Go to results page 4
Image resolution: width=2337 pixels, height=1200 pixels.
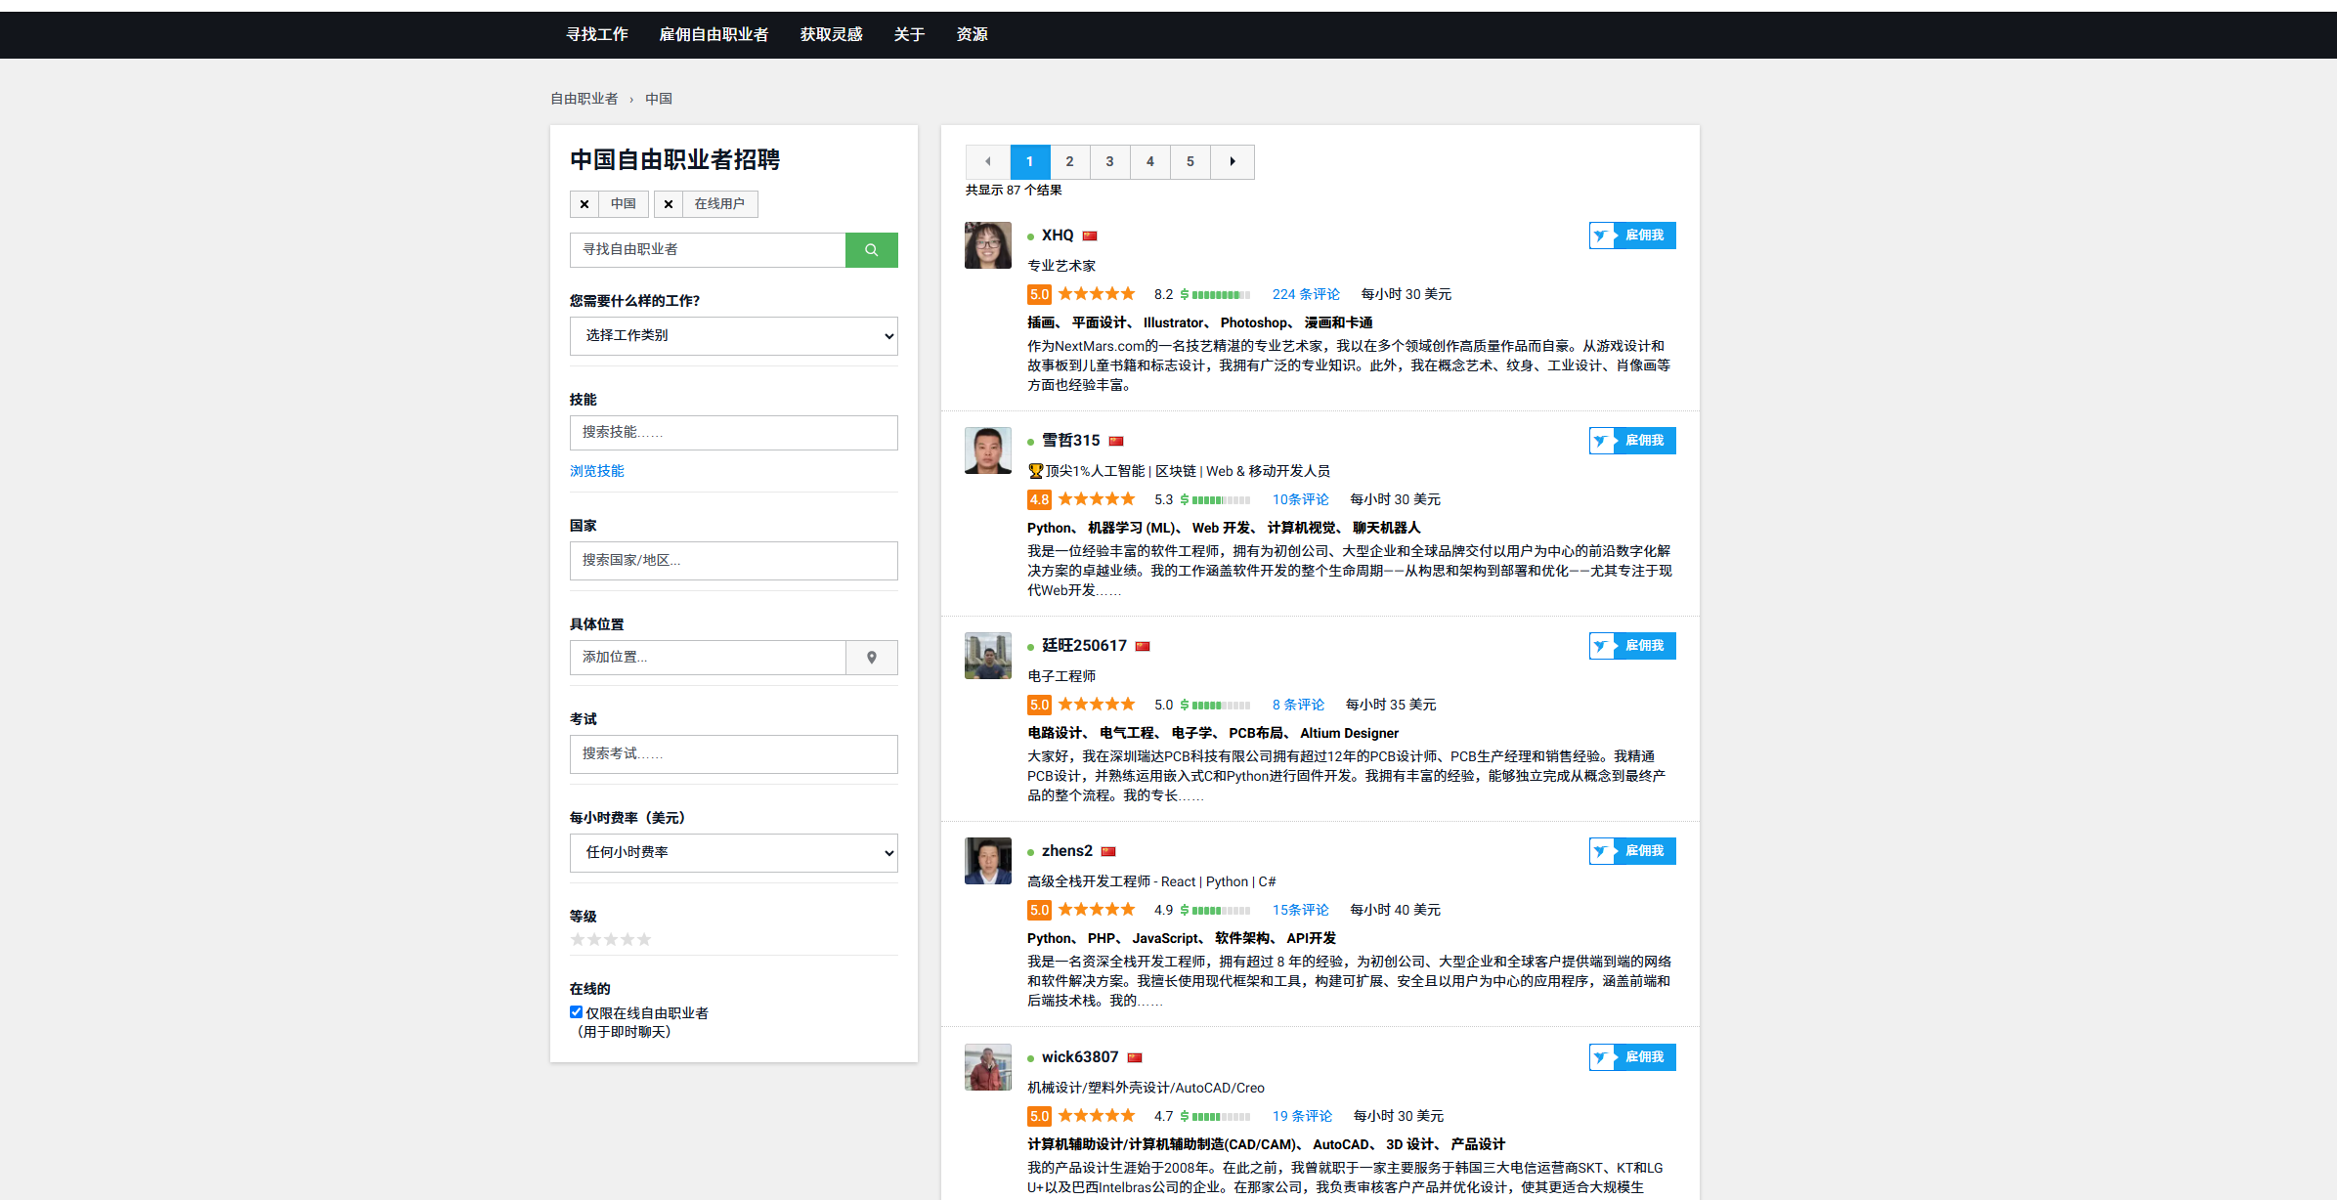click(1149, 162)
